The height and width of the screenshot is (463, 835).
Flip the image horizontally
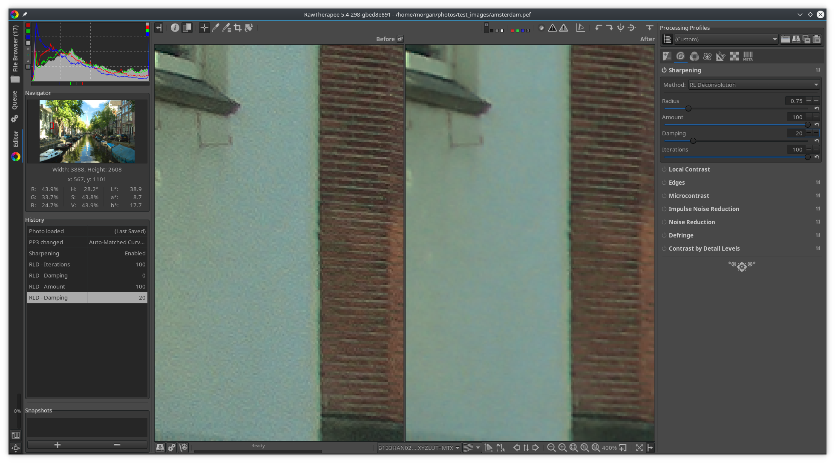pyautogui.click(x=621, y=28)
